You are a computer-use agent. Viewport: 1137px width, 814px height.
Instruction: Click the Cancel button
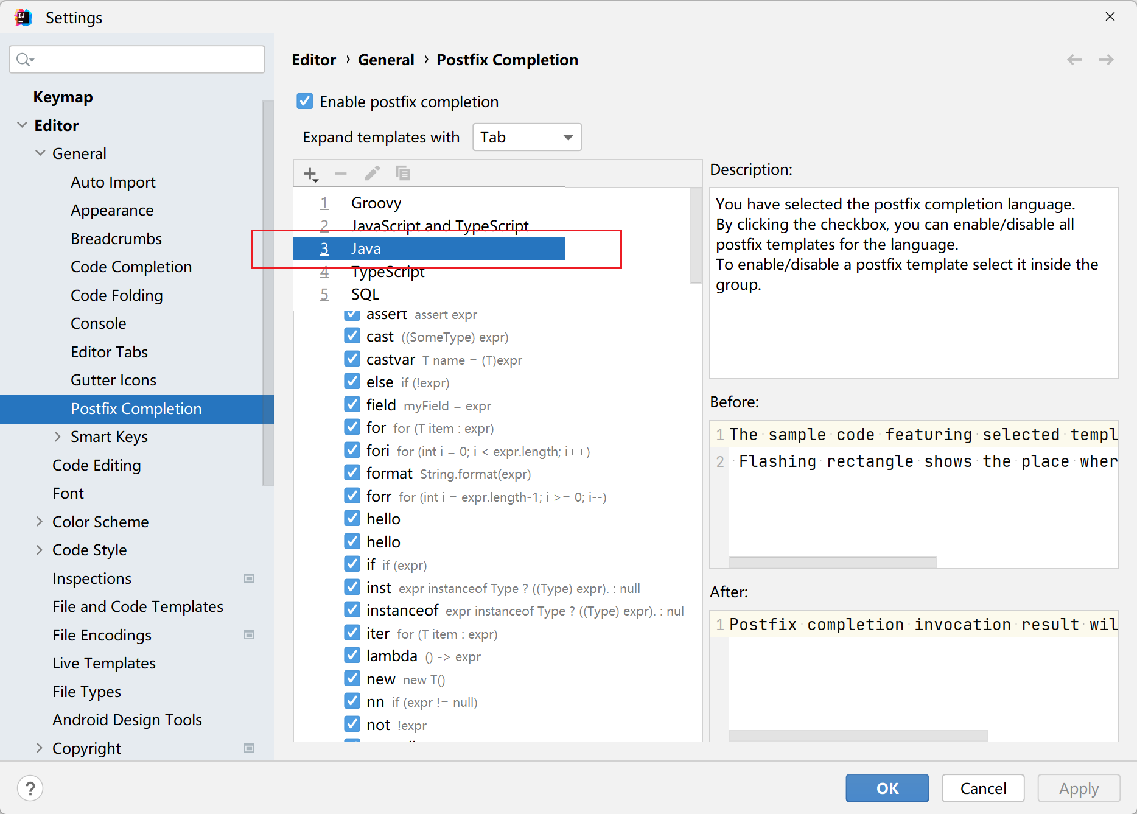coord(982,788)
